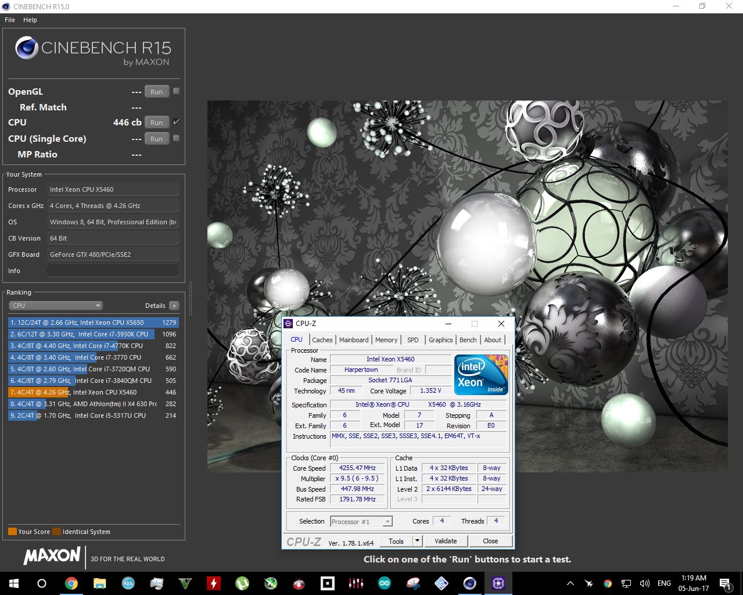743x595 pixels.
Task: Expand ranking Details arrow button
Action: pyautogui.click(x=174, y=306)
